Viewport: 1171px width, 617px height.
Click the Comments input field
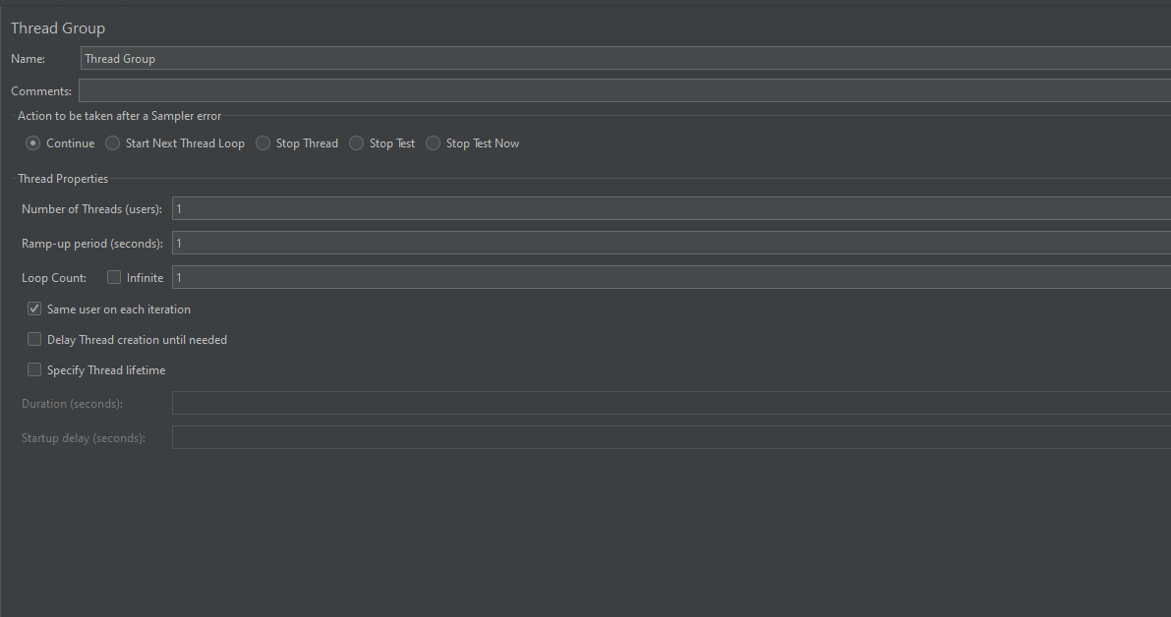point(492,90)
